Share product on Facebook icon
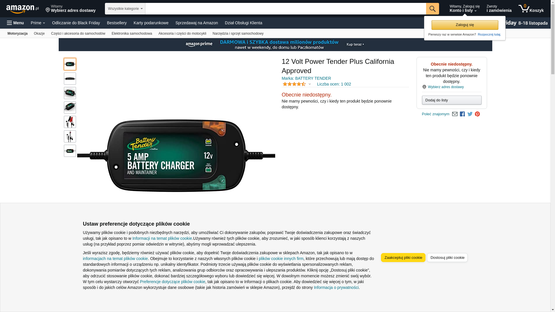Screen dimensions: 555x312 coord(462,114)
